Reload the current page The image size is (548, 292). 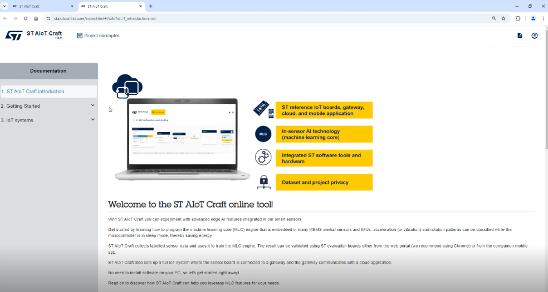pyautogui.click(x=26, y=18)
